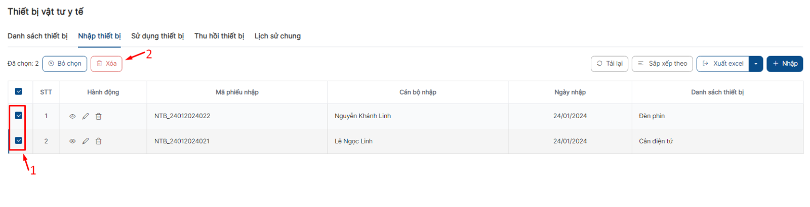Click the red Xóa delete button

106,64
